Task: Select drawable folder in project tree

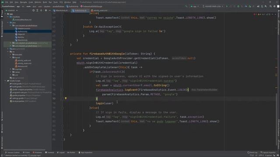Action: pos(18,55)
